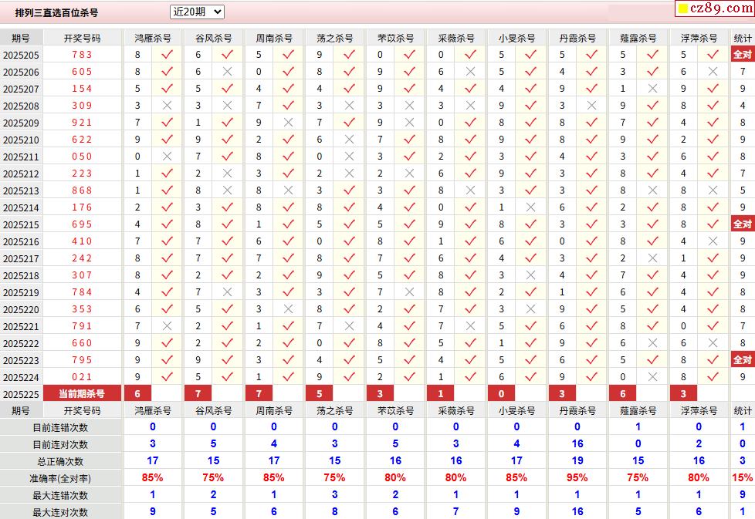Click the check mark for 周南杀号 in row 2025218
The image size is (755, 519).
(289, 275)
